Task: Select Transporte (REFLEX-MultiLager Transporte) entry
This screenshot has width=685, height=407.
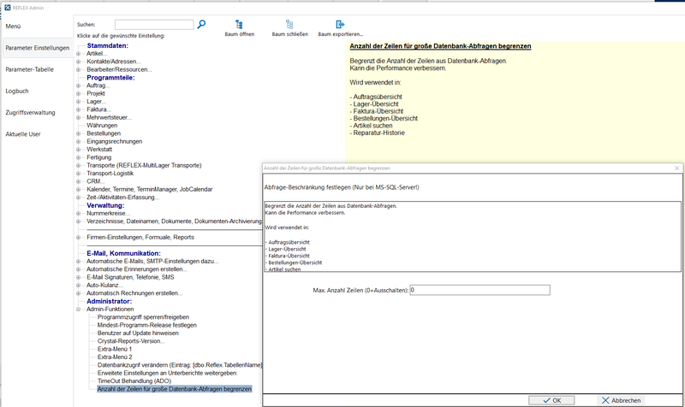Action: pos(144,165)
